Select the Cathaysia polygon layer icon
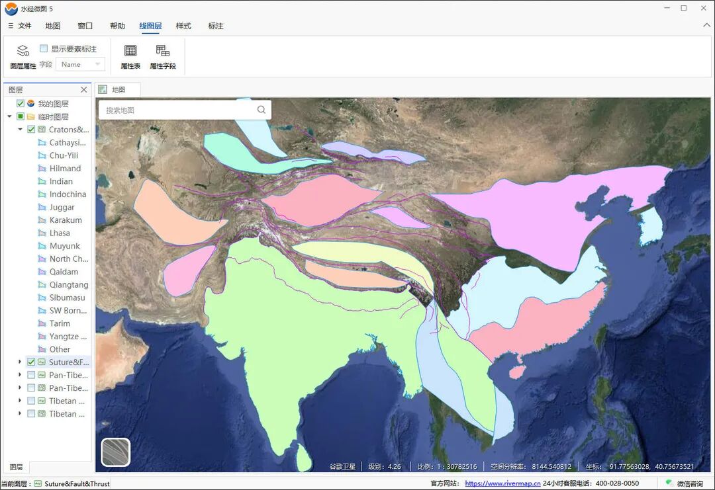This screenshot has height=490, width=715. click(42, 143)
